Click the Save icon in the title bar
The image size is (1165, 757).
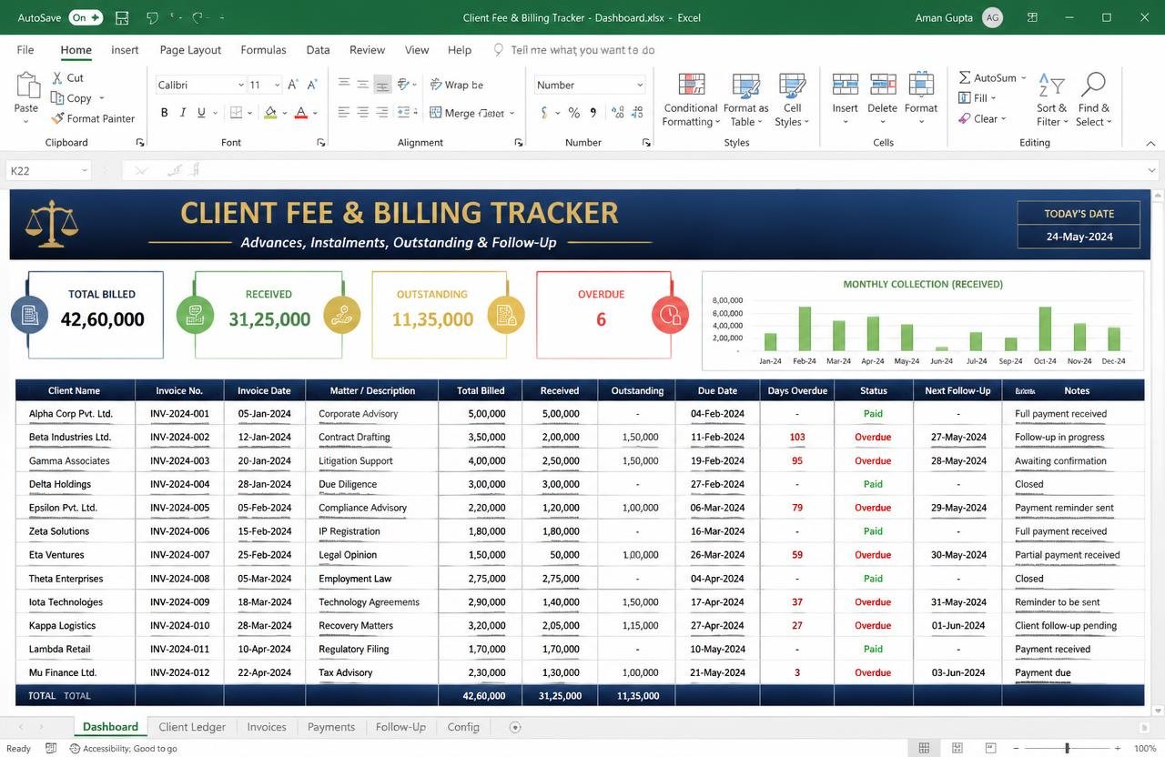click(122, 17)
